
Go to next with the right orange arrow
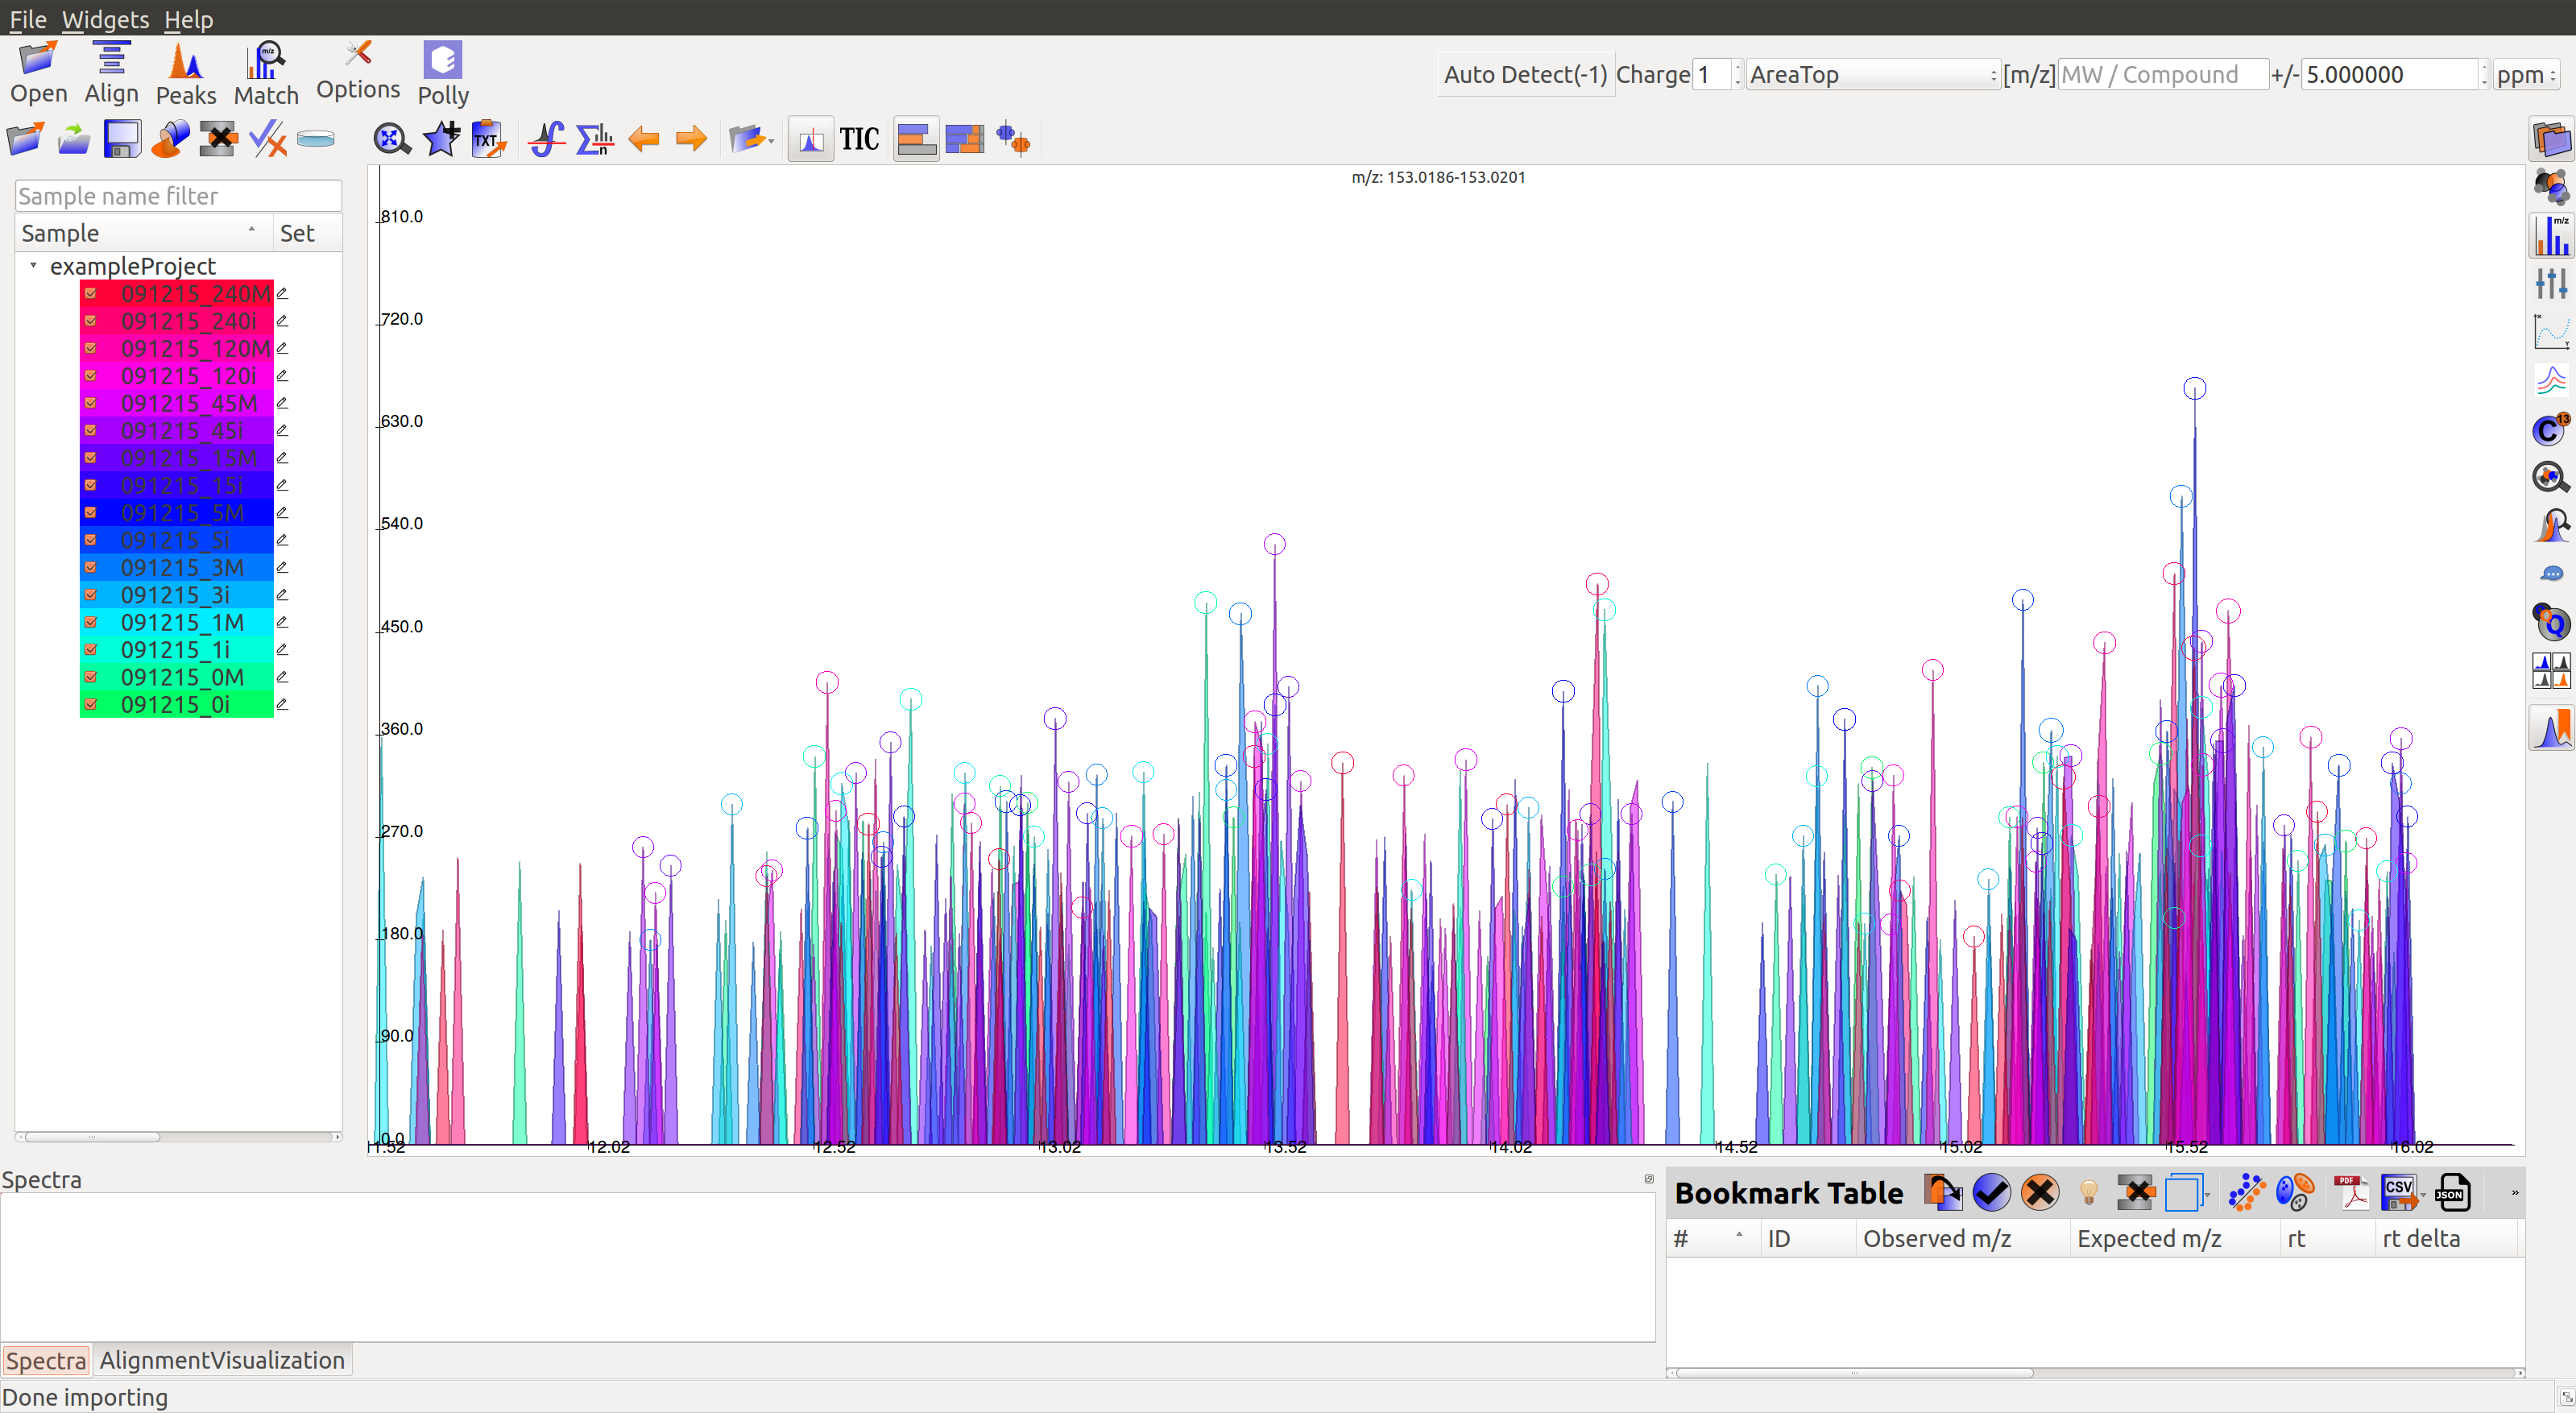[691, 139]
